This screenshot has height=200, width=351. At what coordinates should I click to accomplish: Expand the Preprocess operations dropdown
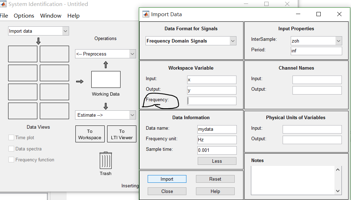(x=105, y=54)
